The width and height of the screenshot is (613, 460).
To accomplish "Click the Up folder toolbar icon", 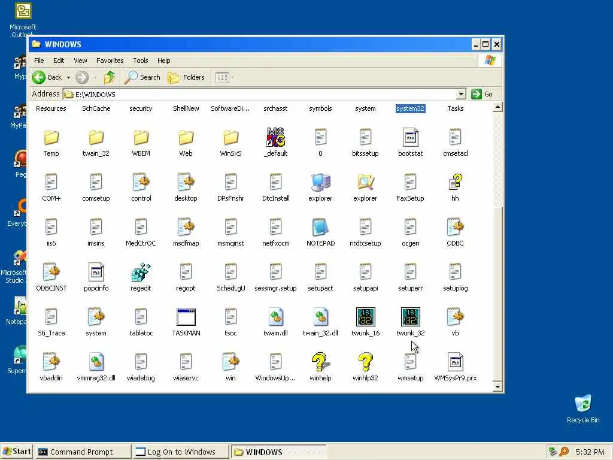I will (110, 77).
